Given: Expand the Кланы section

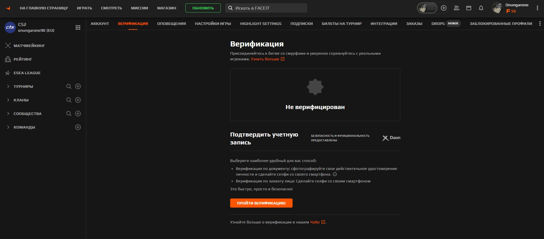Looking at the screenshot, I should 8,100.
